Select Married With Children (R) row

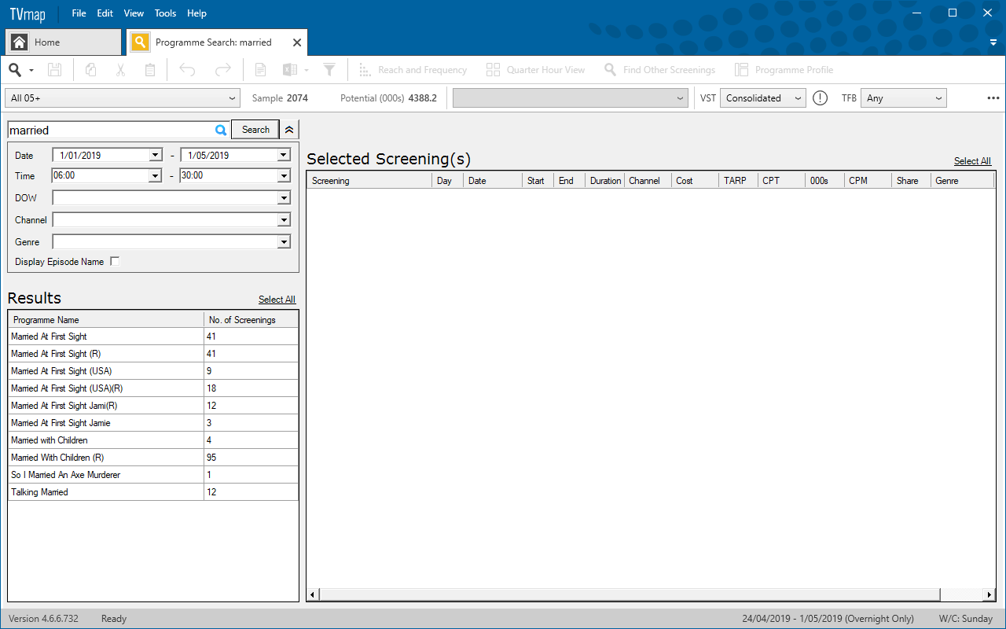point(153,458)
